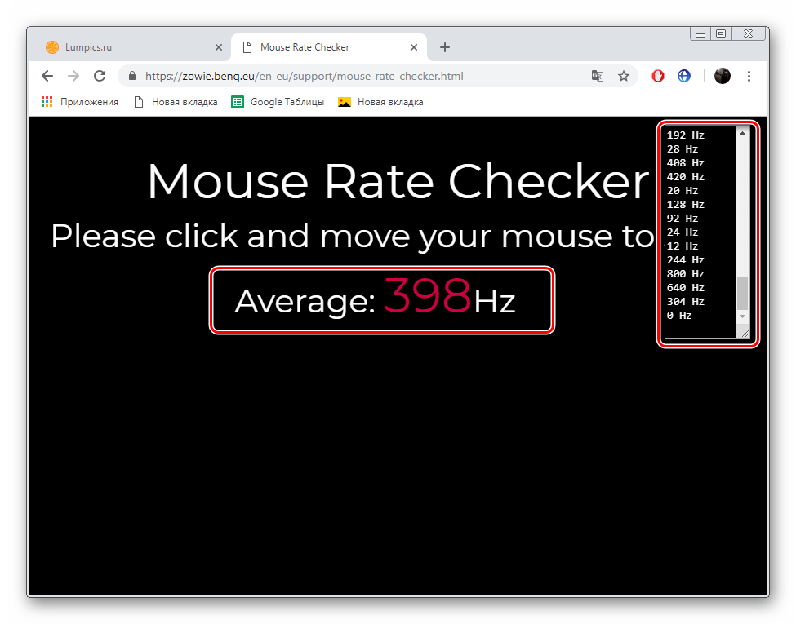
Task: Switch to the Lumpics.ru tab
Action: pyautogui.click(x=122, y=47)
